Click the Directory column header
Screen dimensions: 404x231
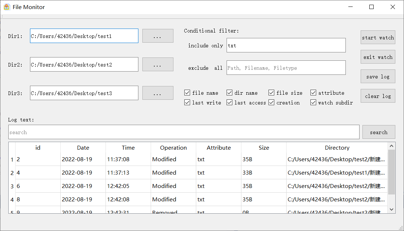coord(337,148)
